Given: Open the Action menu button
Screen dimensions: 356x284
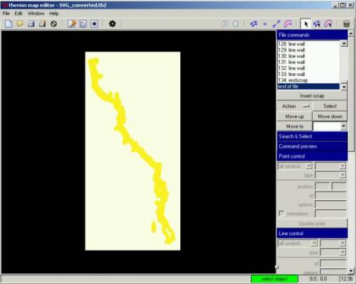Looking at the screenshot, I should [295, 106].
